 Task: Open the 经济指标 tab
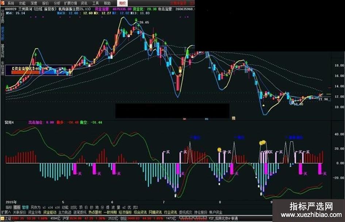tap(125, 212)
